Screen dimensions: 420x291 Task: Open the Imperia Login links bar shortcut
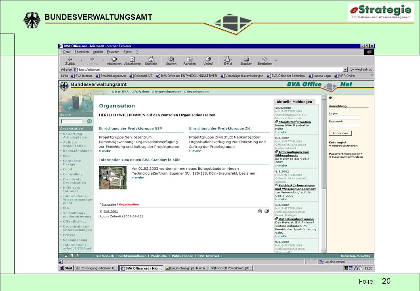pos(320,76)
